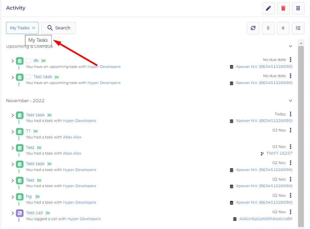Screen dimensions: 310x229
Task: Expand the Test task row dated Today
Action: [13, 115]
